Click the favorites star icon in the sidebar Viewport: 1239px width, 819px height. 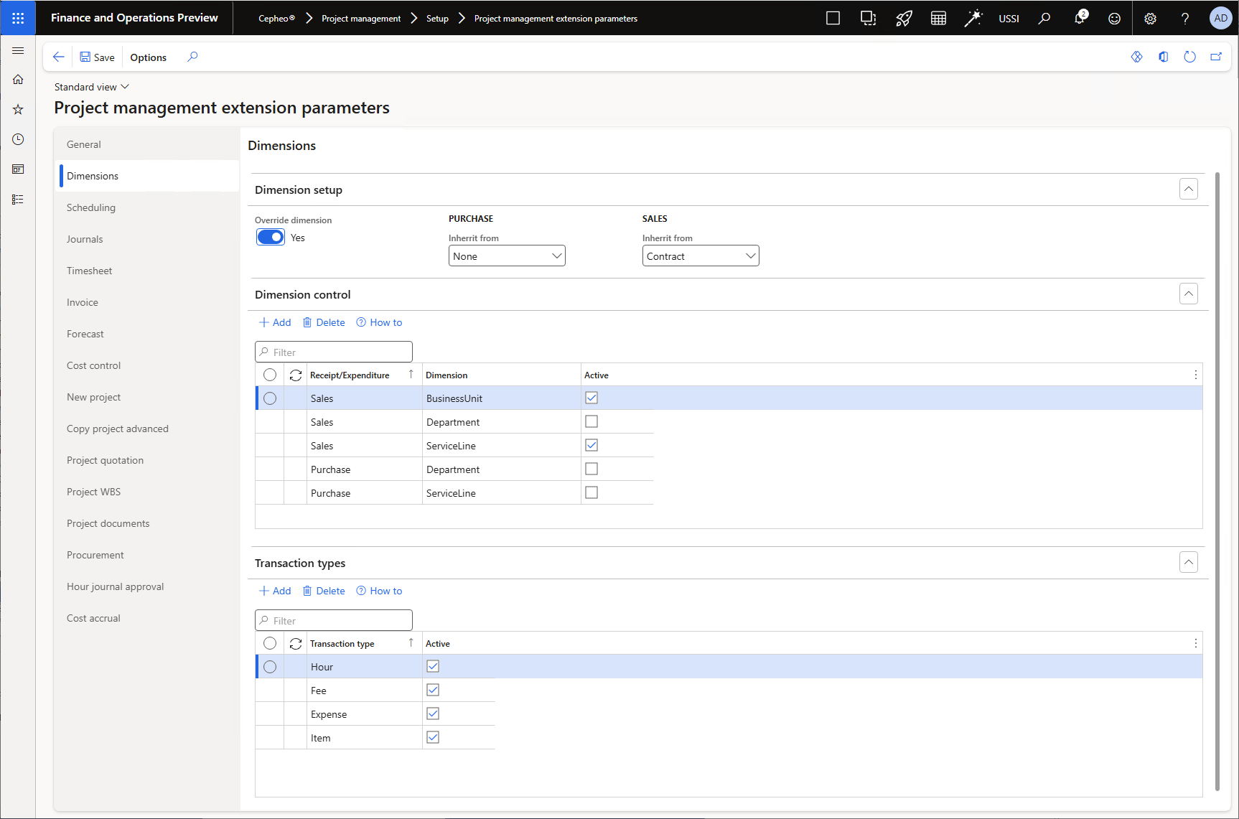point(18,110)
